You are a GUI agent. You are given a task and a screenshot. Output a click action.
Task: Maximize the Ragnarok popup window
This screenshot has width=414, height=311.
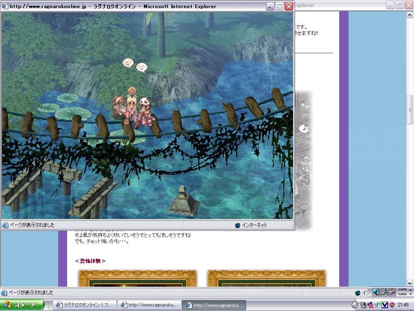click(x=279, y=6)
